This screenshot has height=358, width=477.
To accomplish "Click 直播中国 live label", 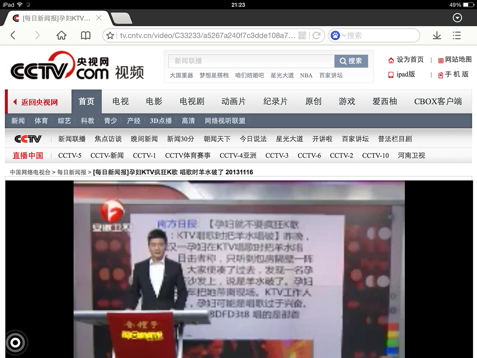I will pyautogui.click(x=28, y=156).
